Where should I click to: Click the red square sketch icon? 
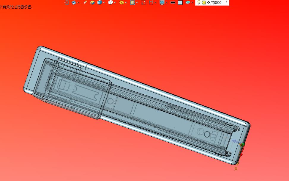click(143, 2)
